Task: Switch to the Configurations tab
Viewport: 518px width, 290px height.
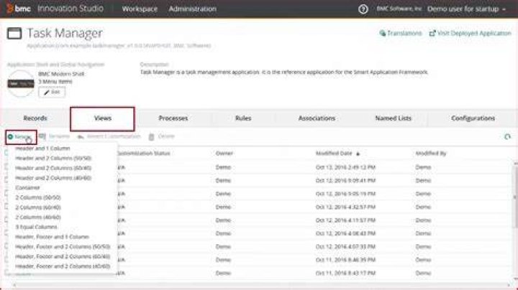Action: pyautogui.click(x=473, y=118)
